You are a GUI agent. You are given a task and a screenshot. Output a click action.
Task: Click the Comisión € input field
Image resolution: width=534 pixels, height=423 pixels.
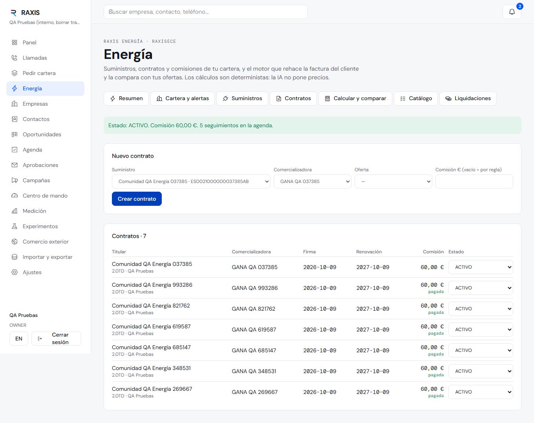click(x=474, y=181)
